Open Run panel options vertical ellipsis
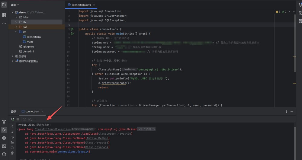This screenshot has width=302, height=160. coord(286,111)
